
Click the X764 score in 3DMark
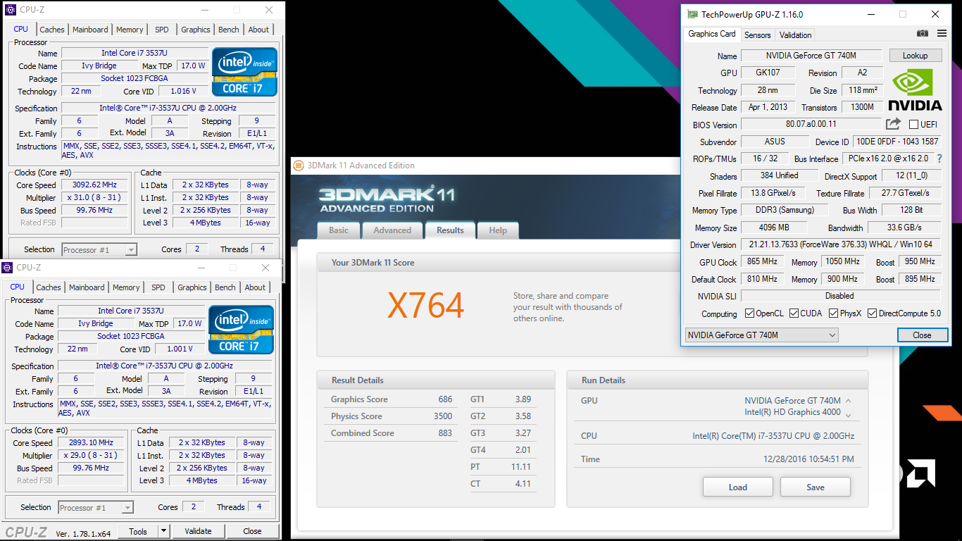pyautogui.click(x=426, y=306)
